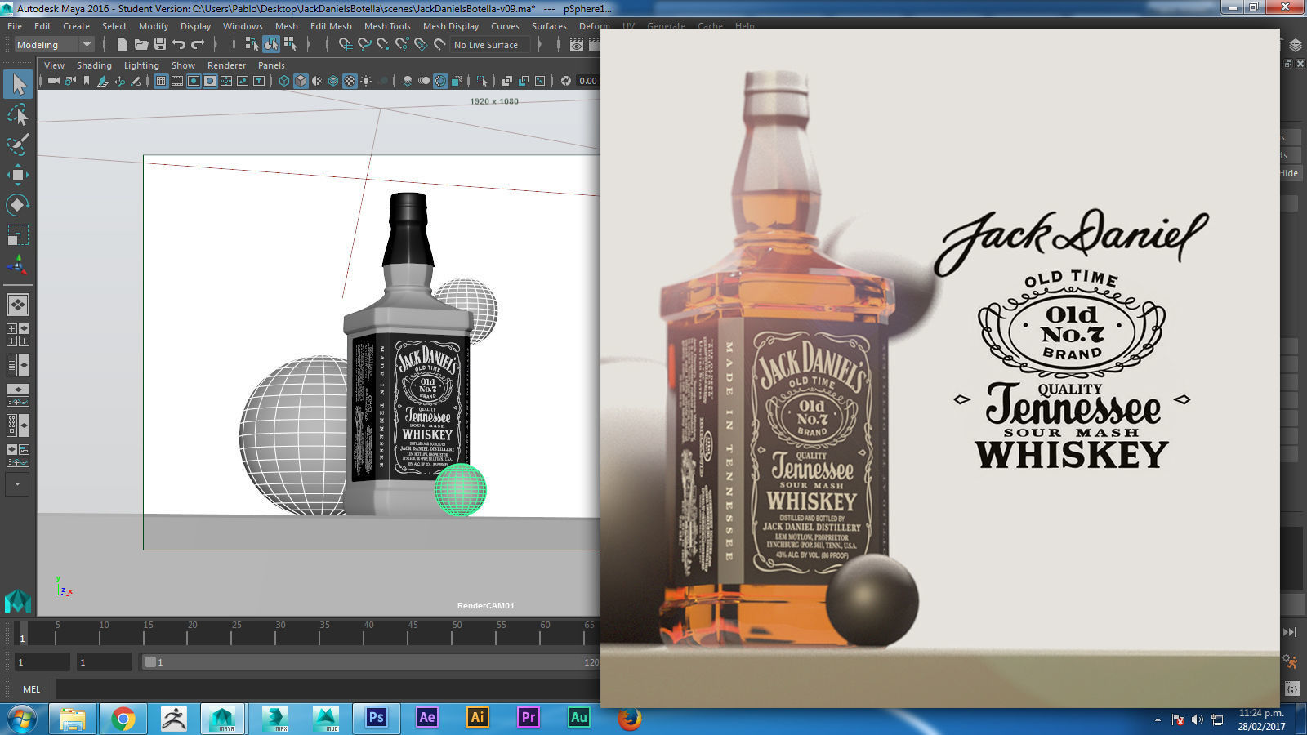Toggle Snap to curves
1307x735 pixels.
click(x=364, y=45)
